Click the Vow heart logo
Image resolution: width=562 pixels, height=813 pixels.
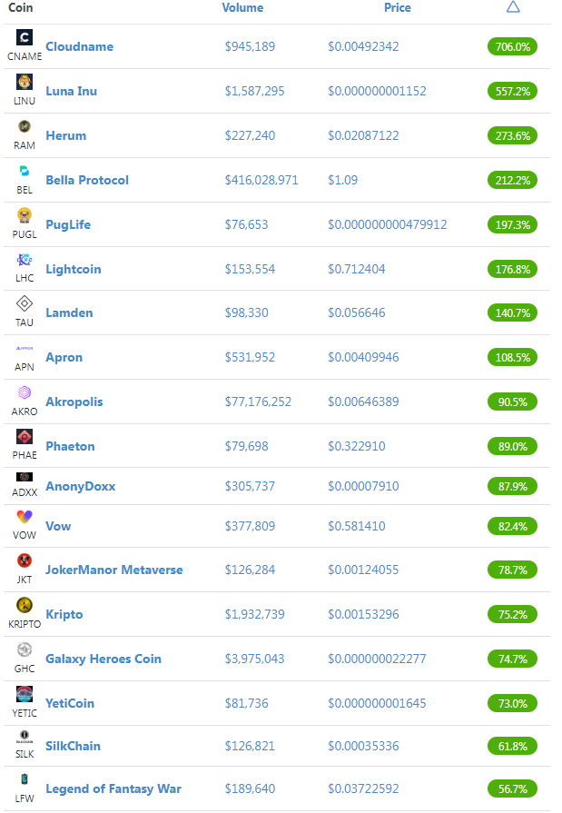[x=25, y=517]
